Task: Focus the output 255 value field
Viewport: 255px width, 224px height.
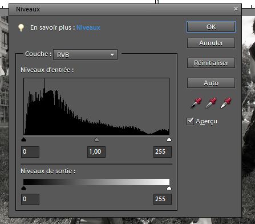Action: pos(163,199)
